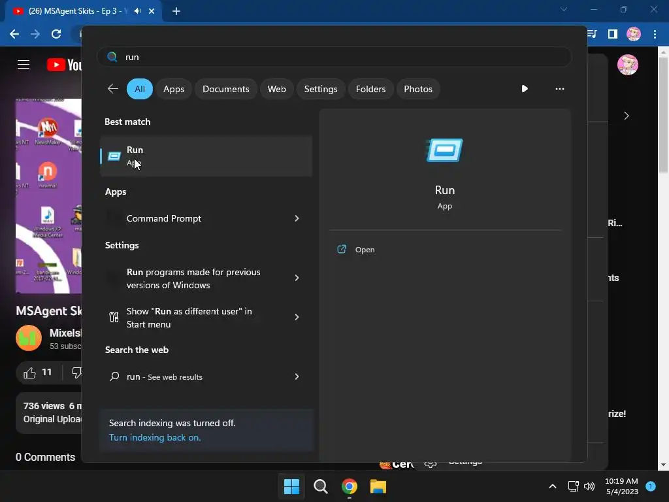Like the video with thumbs up
This screenshot has height=502, width=669.
(x=29, y=373)
